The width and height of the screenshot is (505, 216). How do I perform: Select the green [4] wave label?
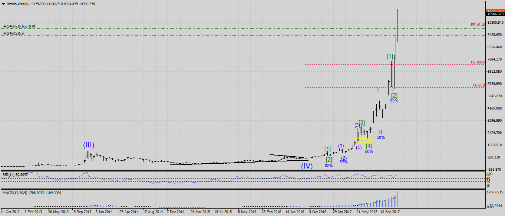click(369, 146)
